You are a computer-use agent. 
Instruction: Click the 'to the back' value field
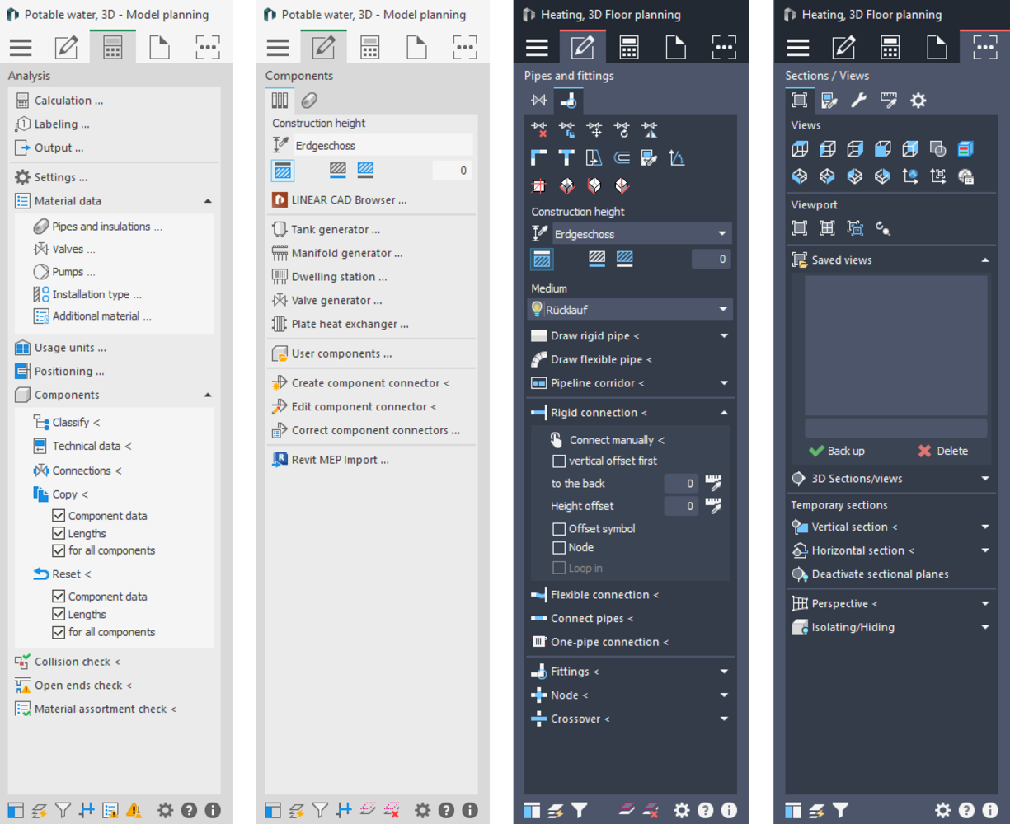click(681, 484)
